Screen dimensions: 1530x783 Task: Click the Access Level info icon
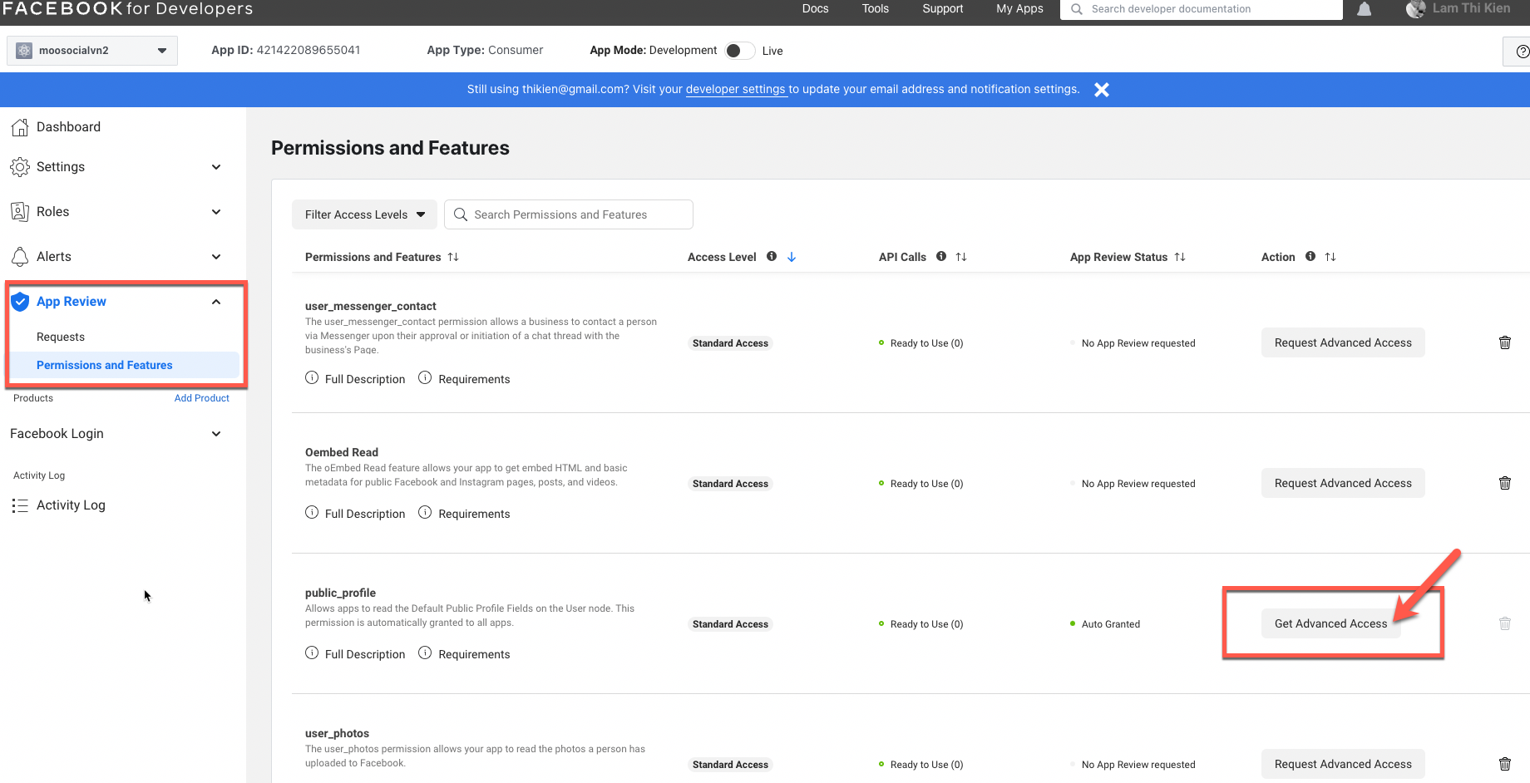point(772,256)
